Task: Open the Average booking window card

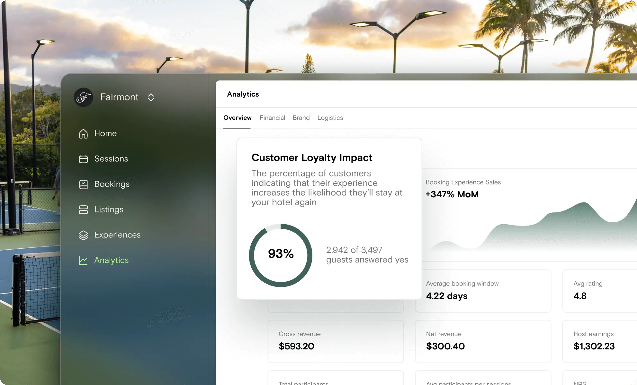Action: tap(483, 291)
